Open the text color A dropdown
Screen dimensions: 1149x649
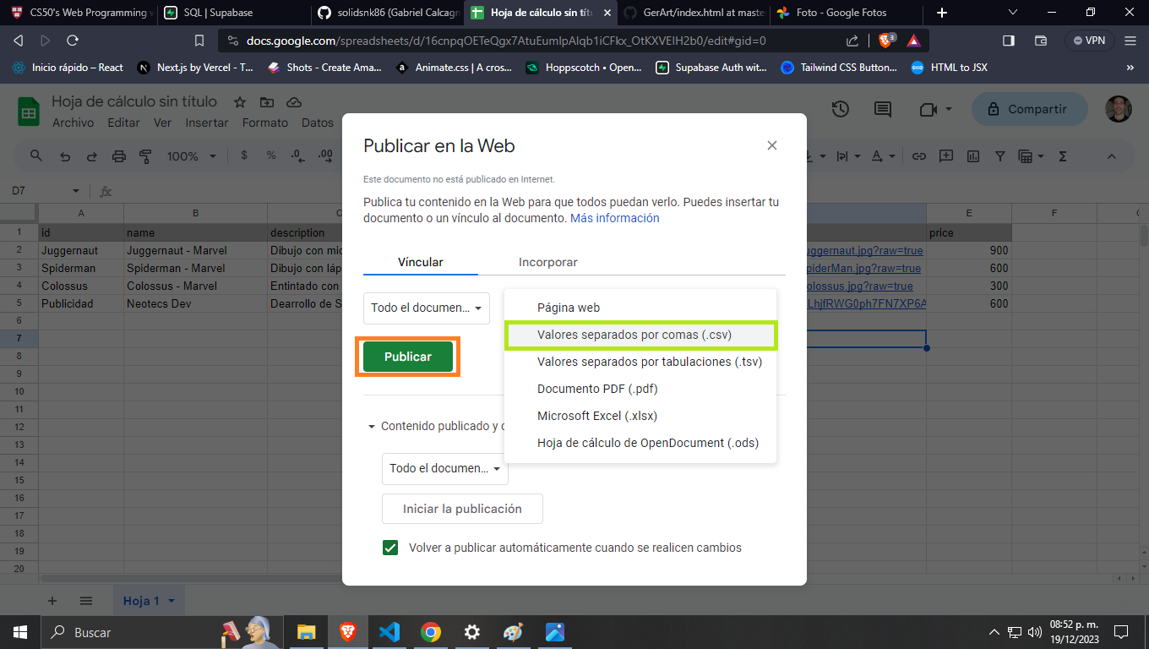click(885, 156)
